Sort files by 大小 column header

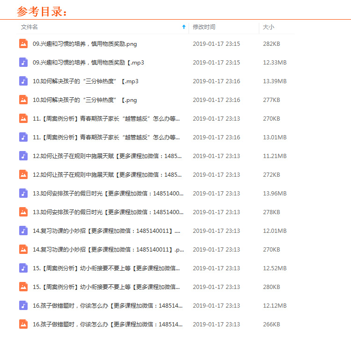pyautogui.click(x=269, y=27)
